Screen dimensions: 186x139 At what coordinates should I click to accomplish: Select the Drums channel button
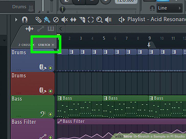pyautogui.click(x=17, y=7)
